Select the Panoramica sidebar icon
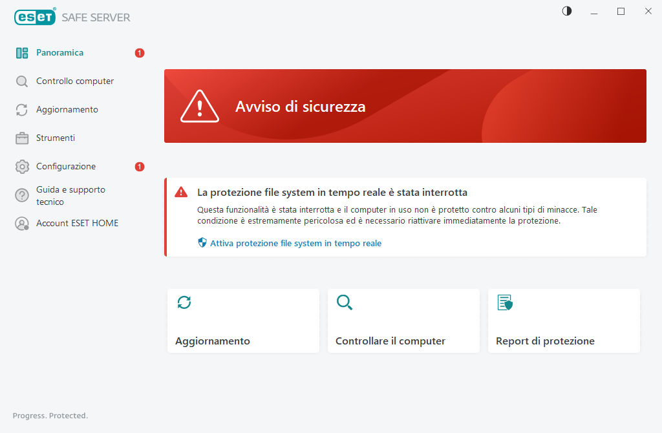This screenshot has height=433, width=662. [x=23, y=52]
